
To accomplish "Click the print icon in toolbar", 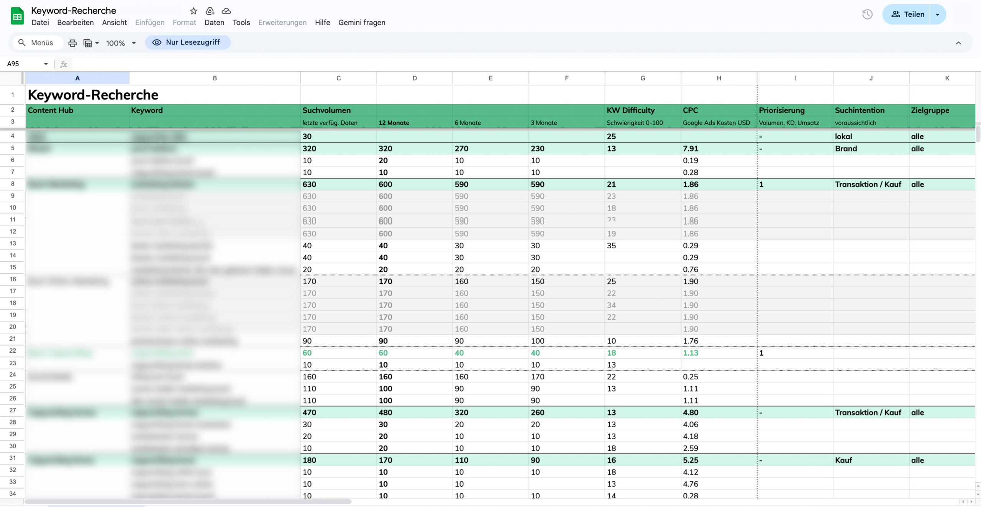I will point(72,43).
